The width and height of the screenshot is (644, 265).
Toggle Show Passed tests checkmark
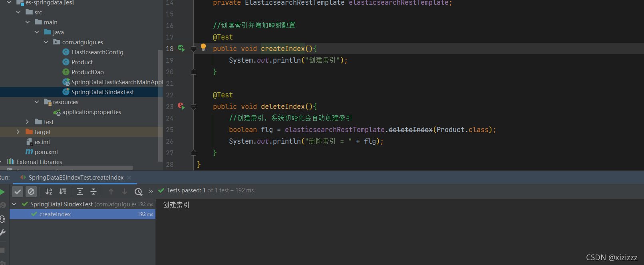(18, 192)
